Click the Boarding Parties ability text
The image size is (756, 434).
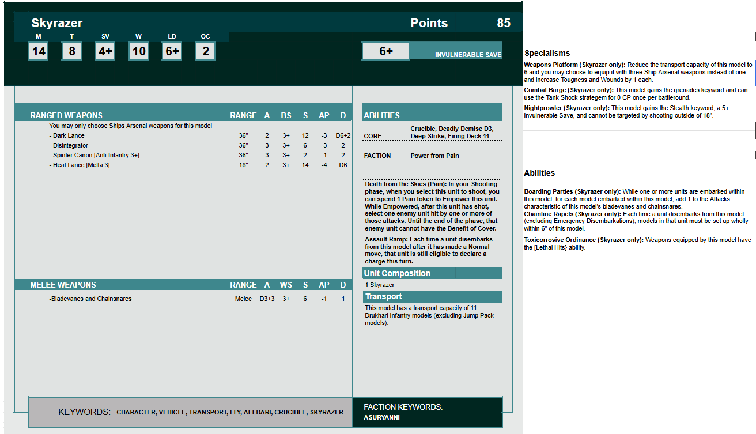click(x=634, y=199)
